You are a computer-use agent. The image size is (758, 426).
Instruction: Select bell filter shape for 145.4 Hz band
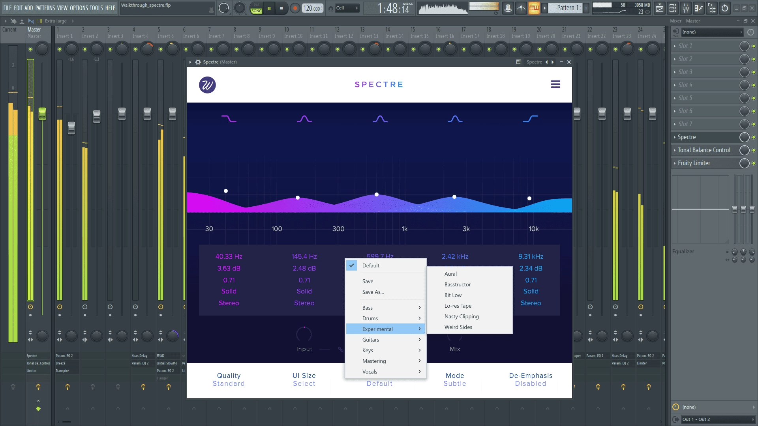[304, 119]
